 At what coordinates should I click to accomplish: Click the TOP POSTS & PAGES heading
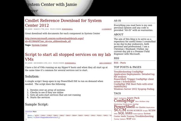point(128,67)
